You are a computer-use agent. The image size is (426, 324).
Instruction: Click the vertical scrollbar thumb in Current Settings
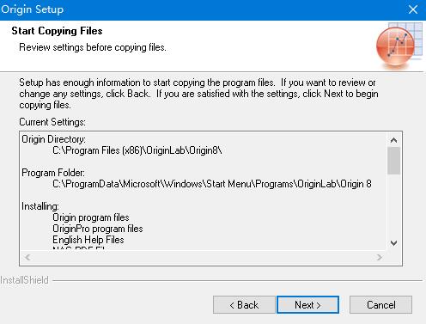pyautogui.click(x=393, y=161)
